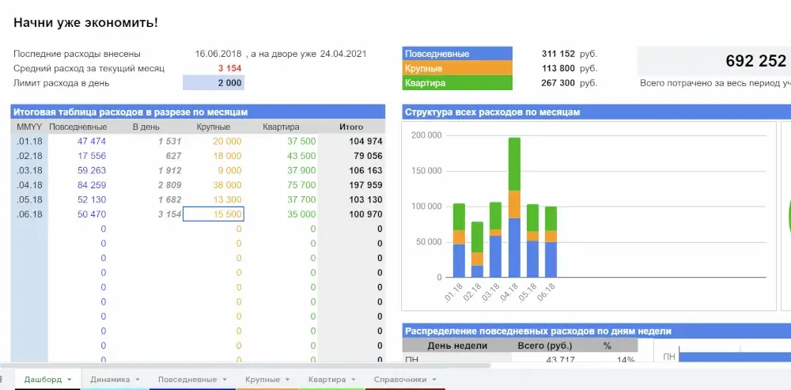
Task: Select the Справочники sheet tab
Action: point(400,380)
